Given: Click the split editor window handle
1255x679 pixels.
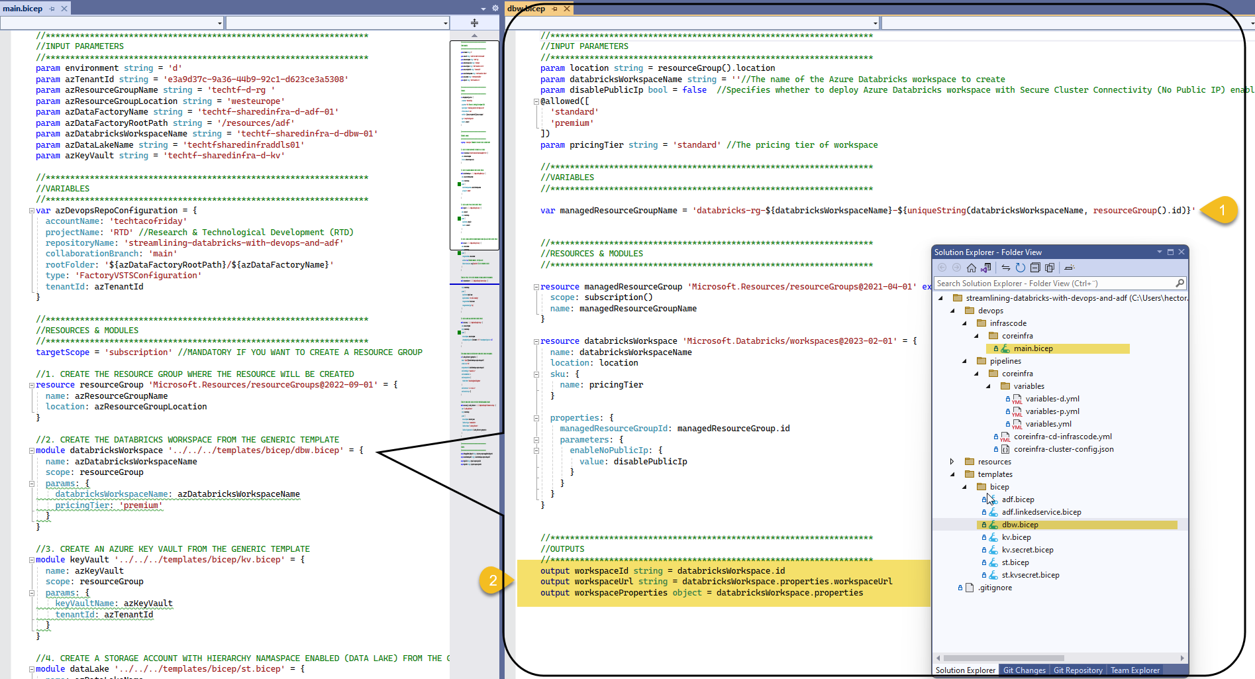Looking at the screenshot, I should (x=474, y=23).
